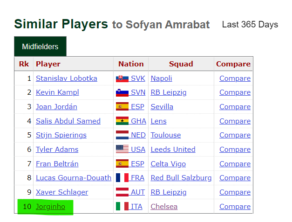
Task: Open the Leeds United squad link
Action: (173, 150)
